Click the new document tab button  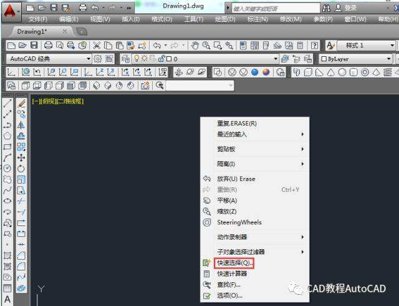82,32
